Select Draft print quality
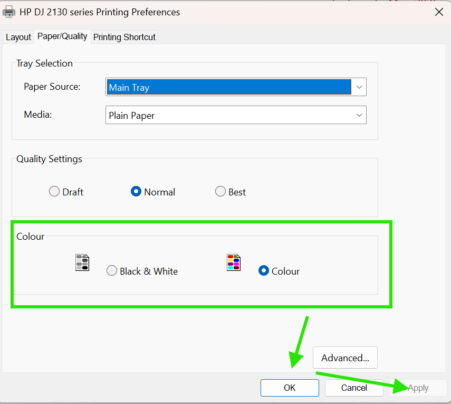 coord(66,192)
